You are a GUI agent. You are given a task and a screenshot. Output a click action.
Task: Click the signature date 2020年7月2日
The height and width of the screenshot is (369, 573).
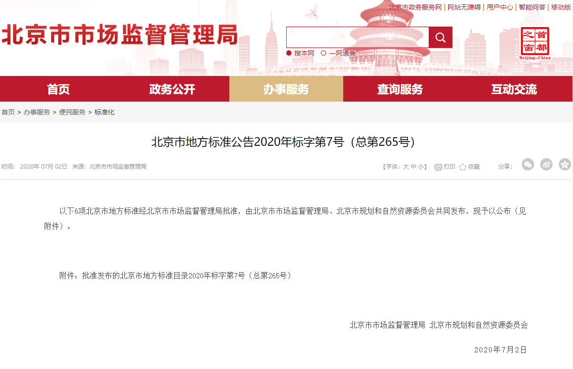pyautogui.click(x=500, y=350)
